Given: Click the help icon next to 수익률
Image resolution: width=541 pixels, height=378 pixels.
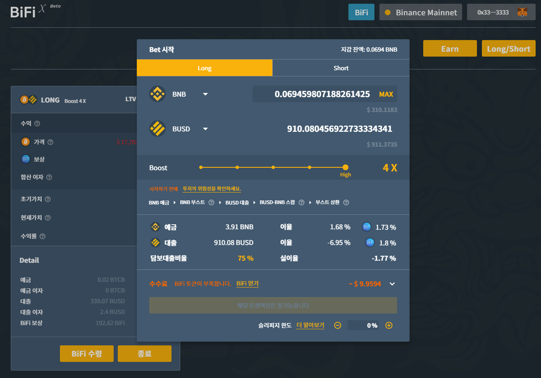Looking at the screenshot, I should [43, 236].
